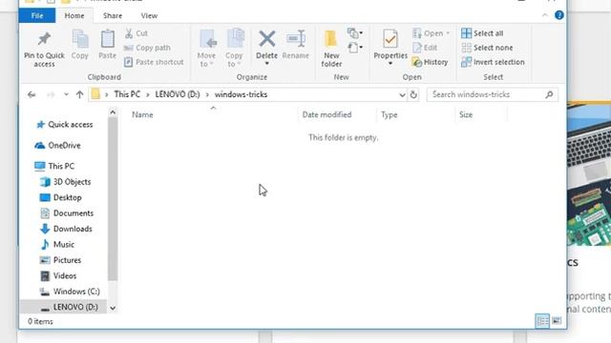Viewport: 611px width, 343px height.
Task: Click Pin to Quick access icon
Action: [44, 39]
